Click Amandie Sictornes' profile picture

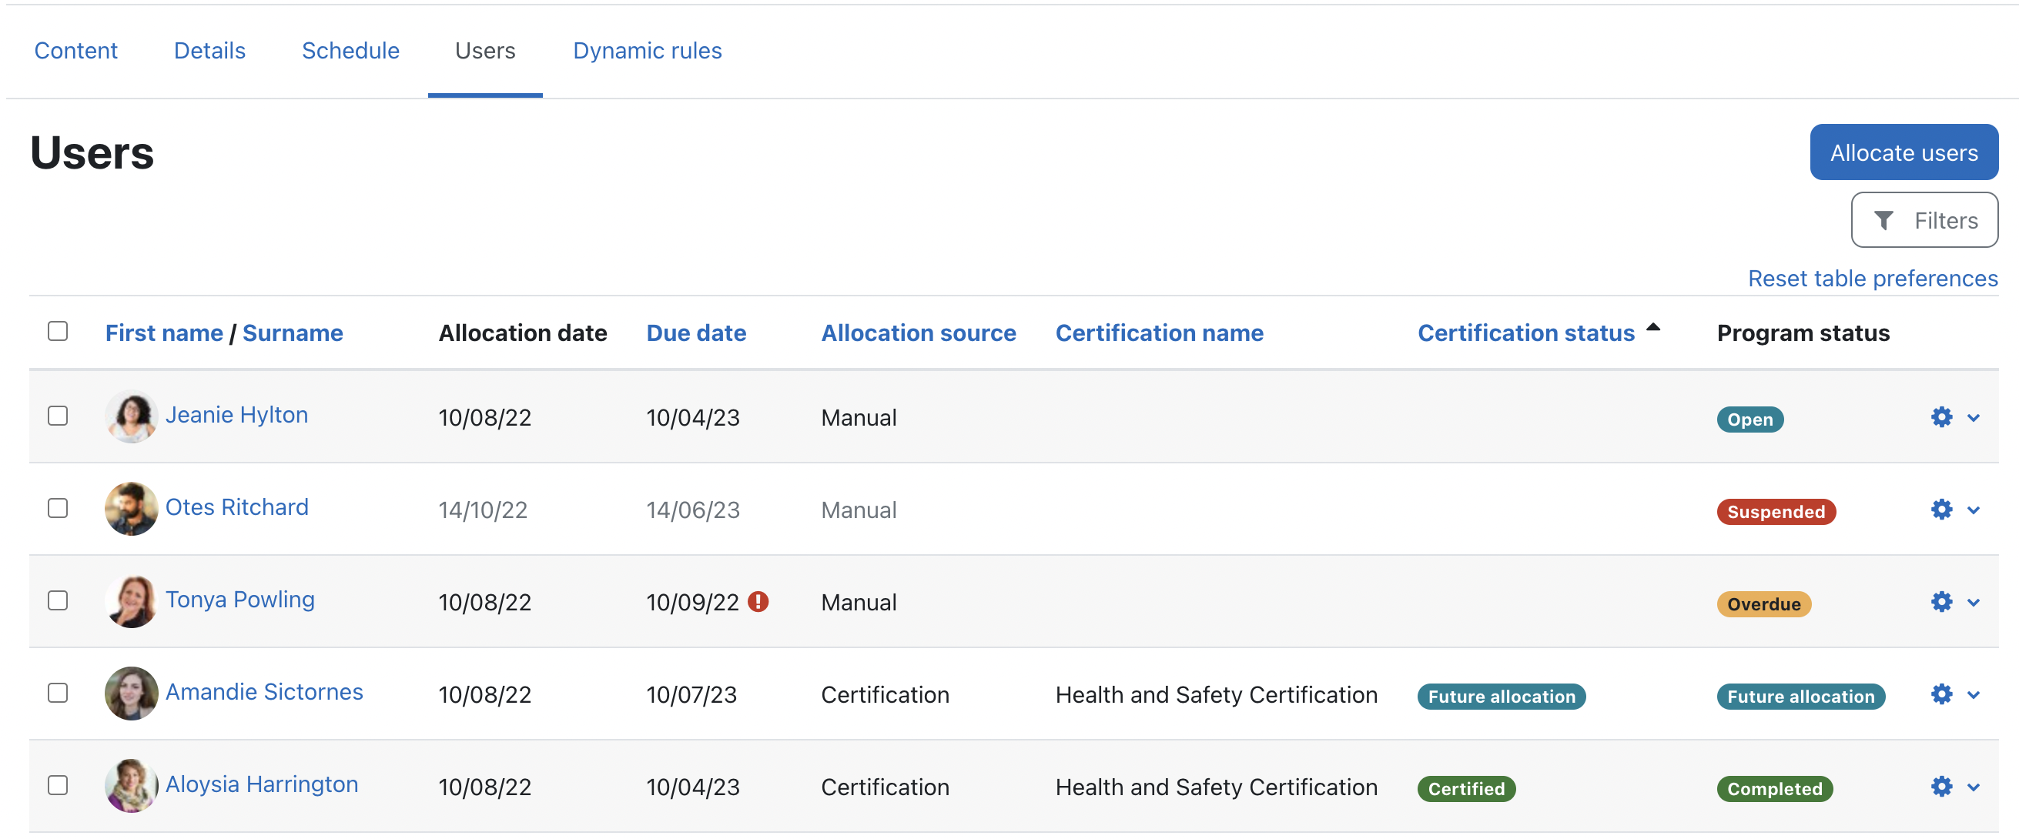click(x=131, y=694)
